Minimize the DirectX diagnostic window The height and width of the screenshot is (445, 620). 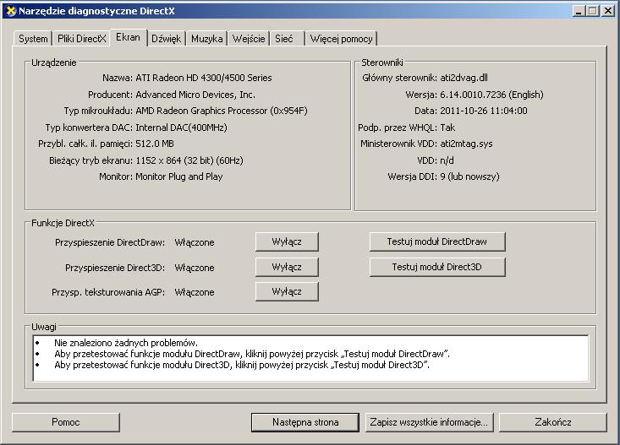pyautogui.click(x=579, y=11)
